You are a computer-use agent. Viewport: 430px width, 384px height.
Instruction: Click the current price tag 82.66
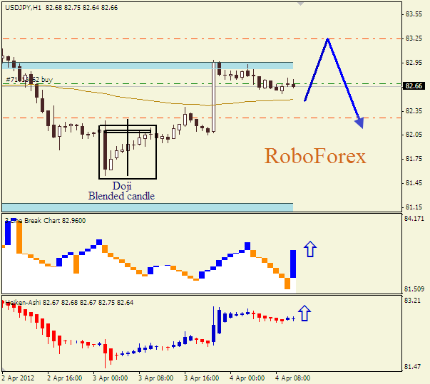[413, 86]
